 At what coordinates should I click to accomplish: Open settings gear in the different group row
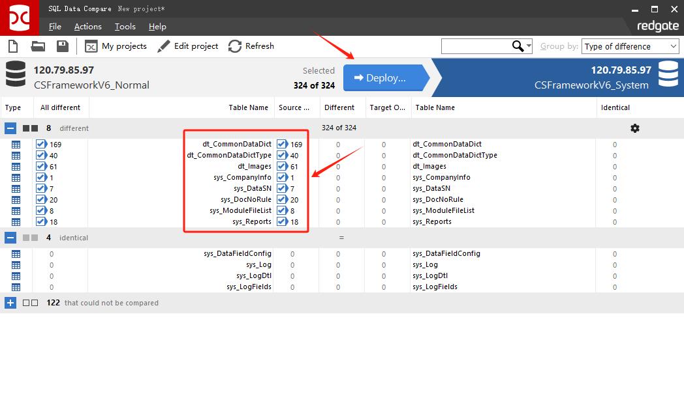pos(635,128)
